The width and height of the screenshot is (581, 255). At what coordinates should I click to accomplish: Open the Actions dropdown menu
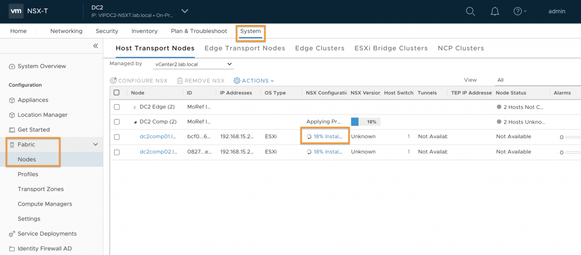pyautogui.click(x=254, y=80)
